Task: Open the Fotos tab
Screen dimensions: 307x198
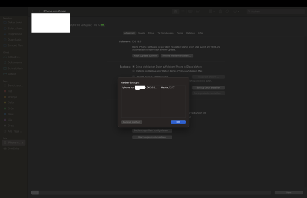Action: tap(180, 33)
